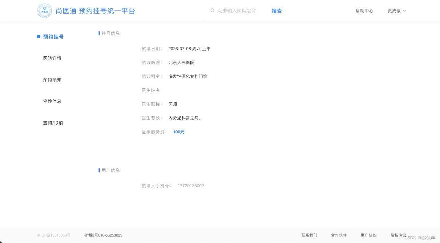Open the 用户协议 footer link
Viewport: 440px width, 243px height.
point(369,235)
